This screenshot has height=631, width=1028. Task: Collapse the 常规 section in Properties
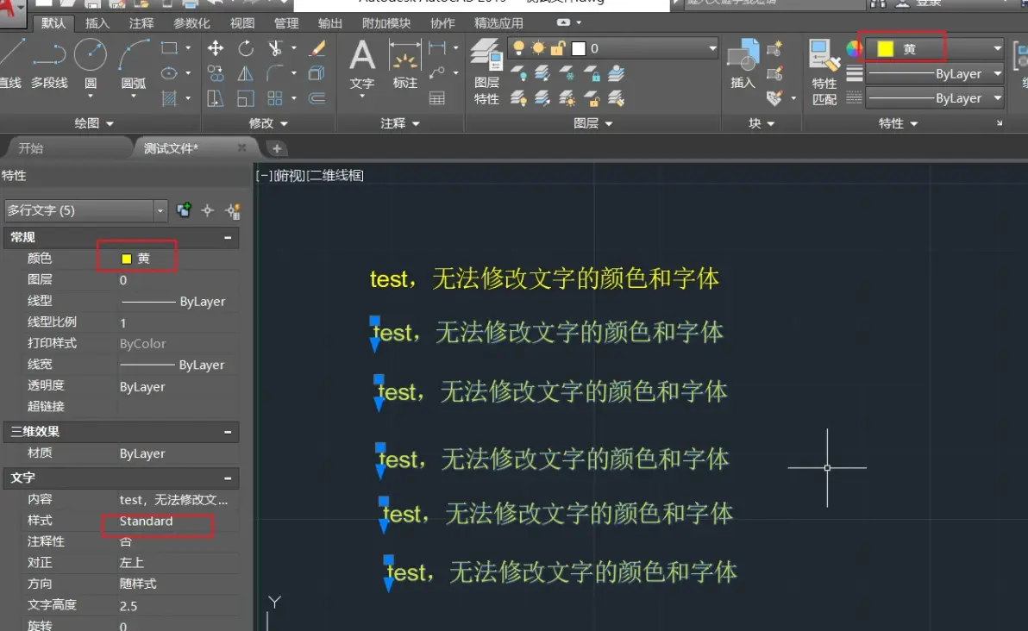click(x=228, y=237)
